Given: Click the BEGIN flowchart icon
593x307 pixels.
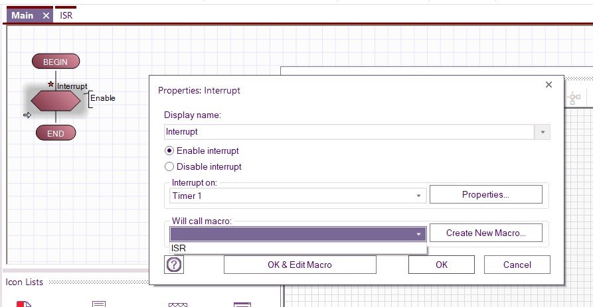Looking at the screenshot, I should click(56, 62).
